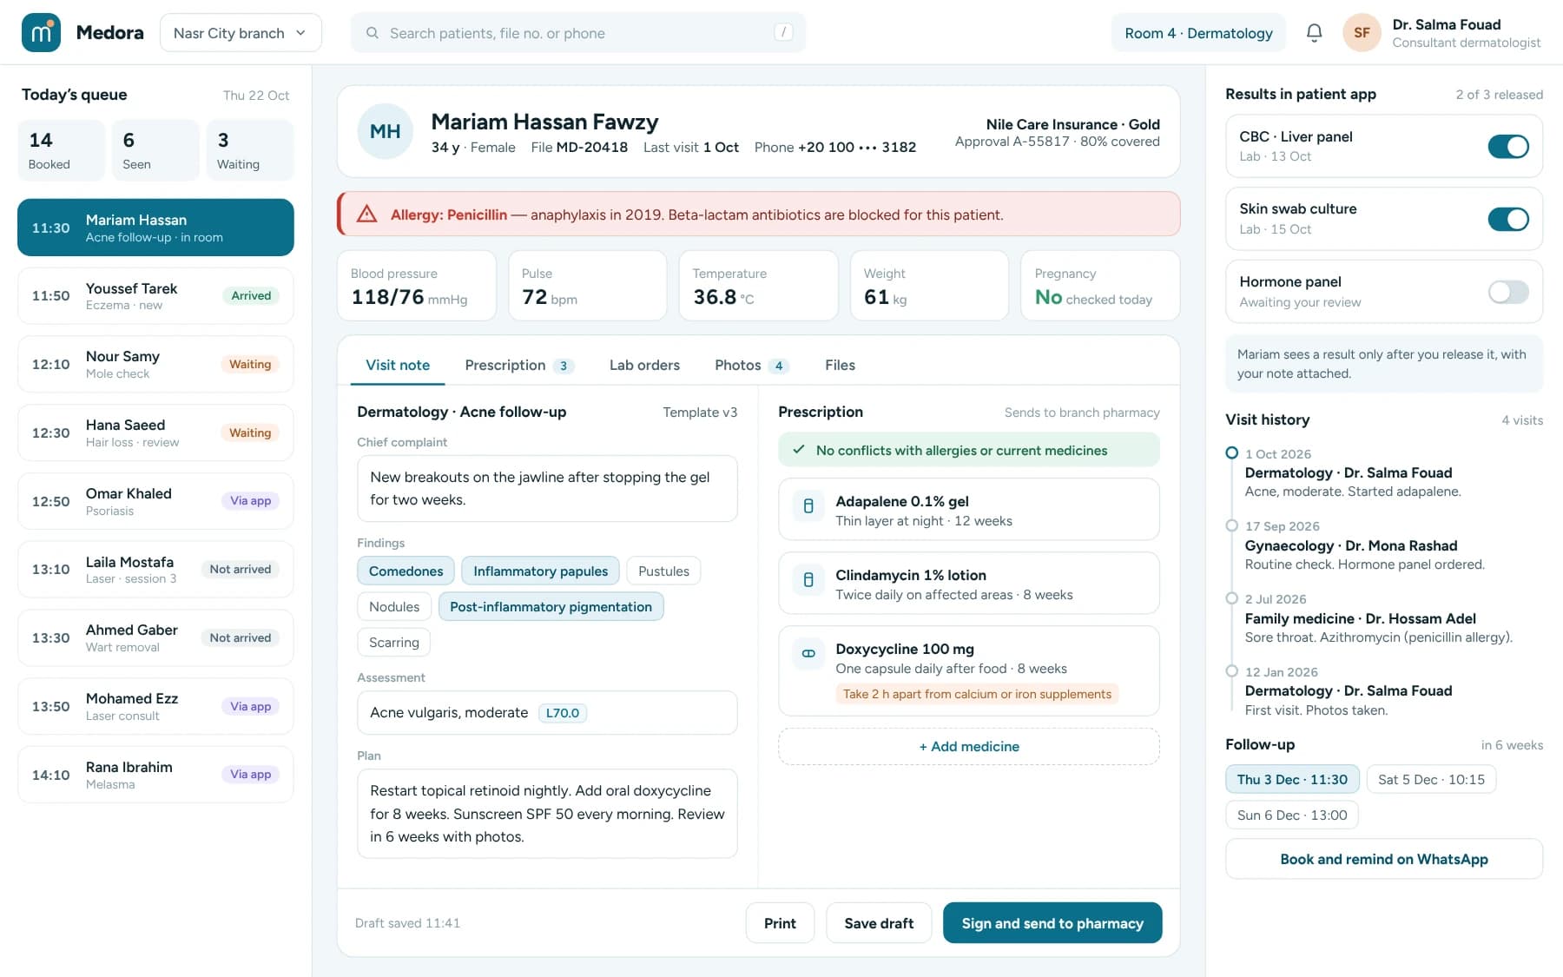Click the MH patient avatar
1563x977 pixels.
point(386,131)
